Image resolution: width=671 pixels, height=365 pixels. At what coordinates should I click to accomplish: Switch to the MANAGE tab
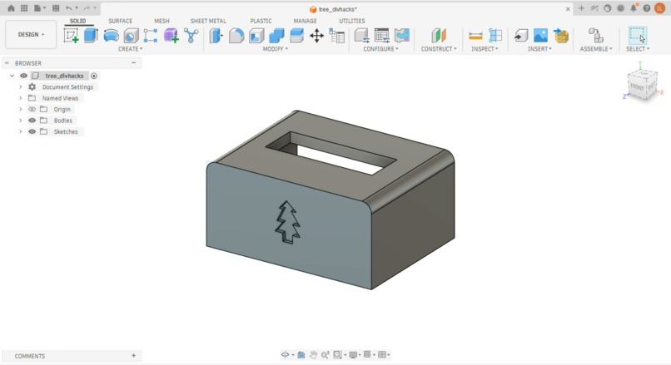point(305,21)
